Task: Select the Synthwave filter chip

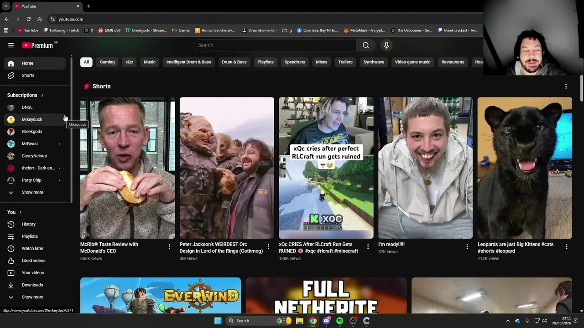Action: 374,62
